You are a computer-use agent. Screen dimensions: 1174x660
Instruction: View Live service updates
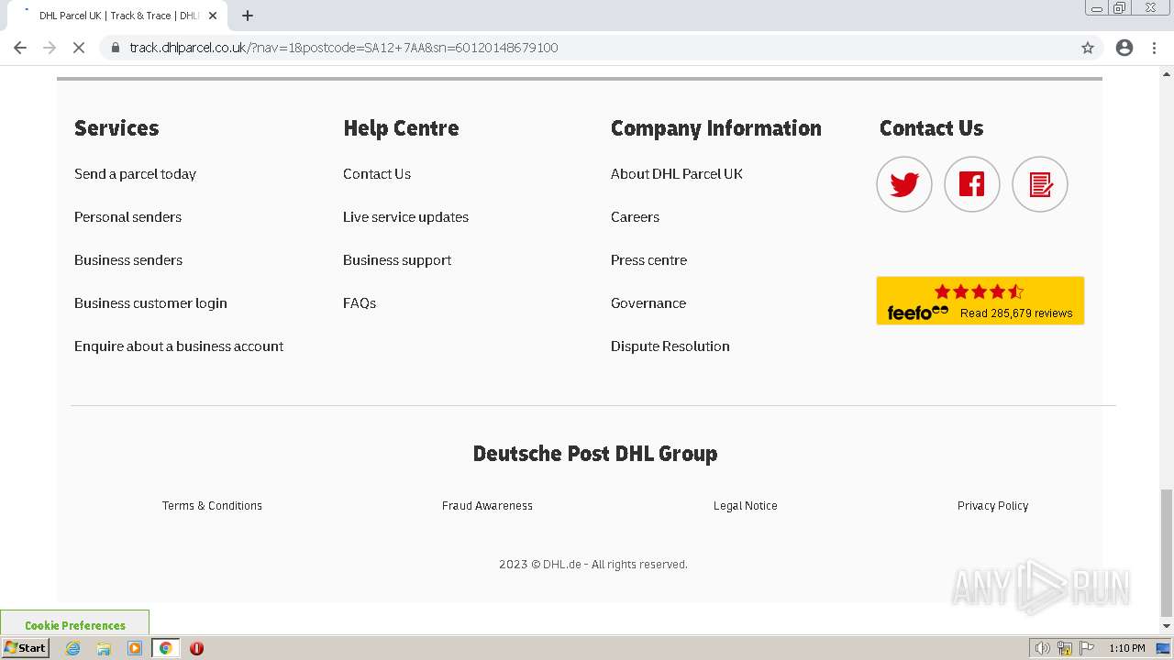click(x=405, y=217)
